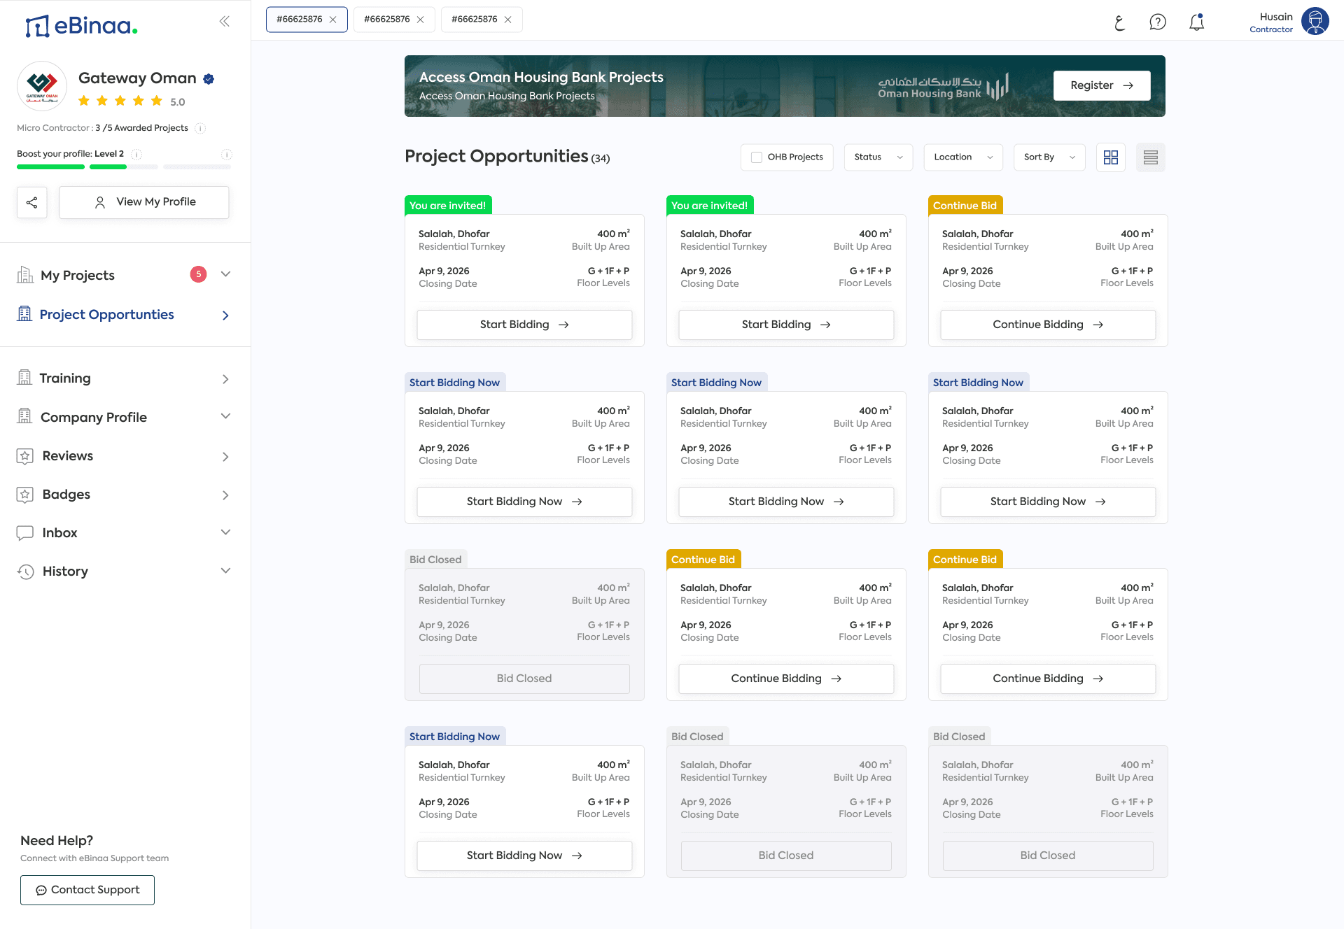The image size is (1344, 929).
Task: Click Continue Bidding in third-row middle card
Action: pos(786,679)
